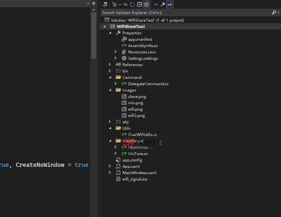The image size is (281, 217).
Task: Click the References icon
Action: pos(118,64)
